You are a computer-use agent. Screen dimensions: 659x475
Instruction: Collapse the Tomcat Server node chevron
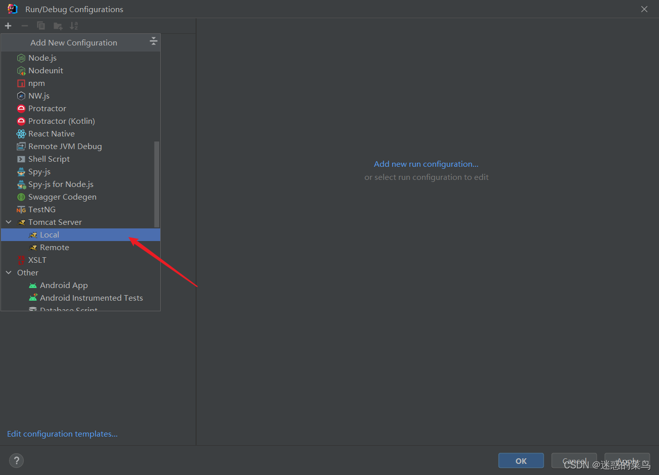coord(9,222)
